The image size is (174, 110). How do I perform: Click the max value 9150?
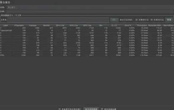(119, 43)
